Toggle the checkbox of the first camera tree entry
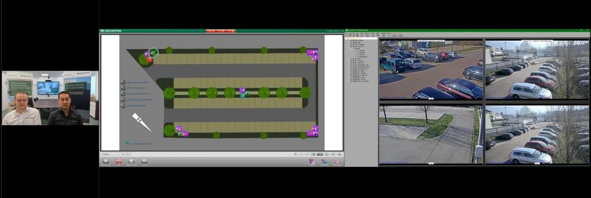The height and width of the screenshot is (198, 591). click(x=351, y=40)
